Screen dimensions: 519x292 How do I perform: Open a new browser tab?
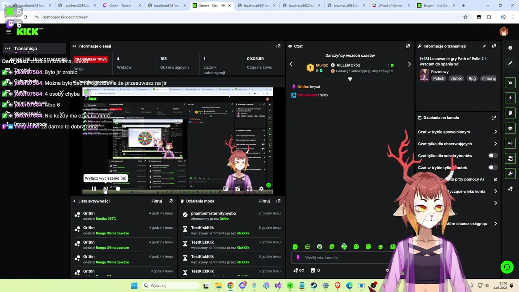tap(463, 6)
